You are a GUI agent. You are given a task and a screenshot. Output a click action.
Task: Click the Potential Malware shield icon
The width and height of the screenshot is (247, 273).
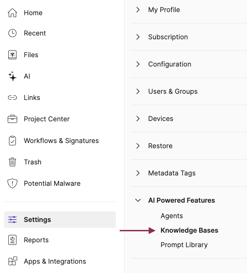tap(12, 183)
